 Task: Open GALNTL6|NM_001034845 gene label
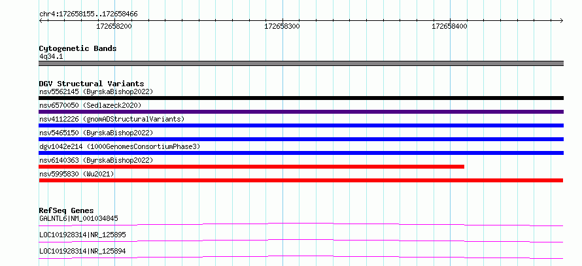[x=78, y=218]
